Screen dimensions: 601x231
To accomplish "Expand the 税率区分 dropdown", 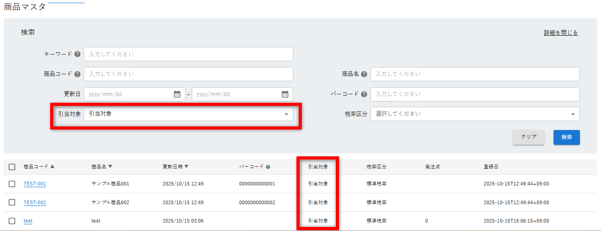I will 475,114.
